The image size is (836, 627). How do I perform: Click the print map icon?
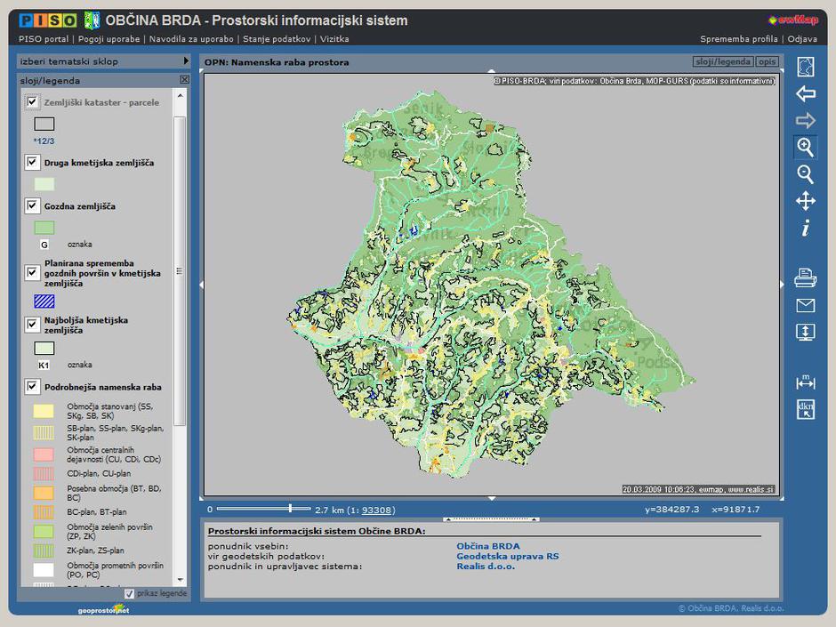point(805,278)
